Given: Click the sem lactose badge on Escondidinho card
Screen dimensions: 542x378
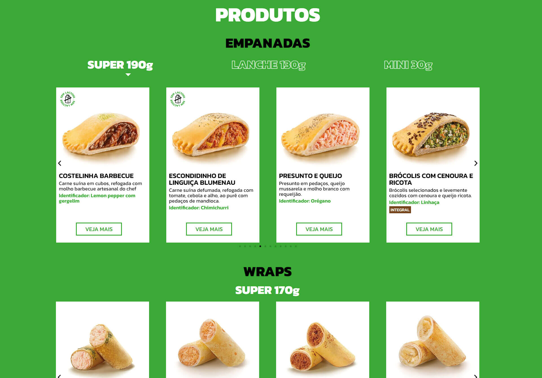Looking at the screenshot, I should [178, 99].
